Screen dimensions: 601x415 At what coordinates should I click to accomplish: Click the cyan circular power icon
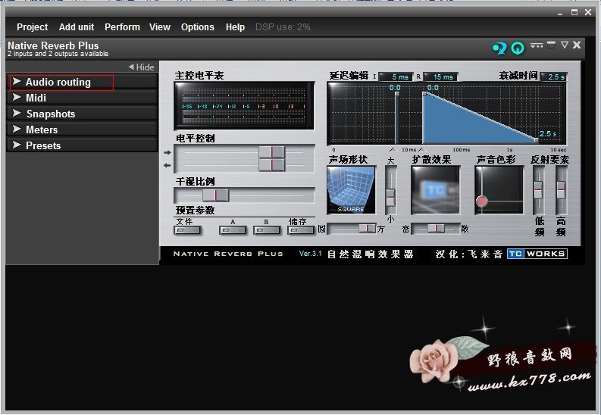click(518, 48)
